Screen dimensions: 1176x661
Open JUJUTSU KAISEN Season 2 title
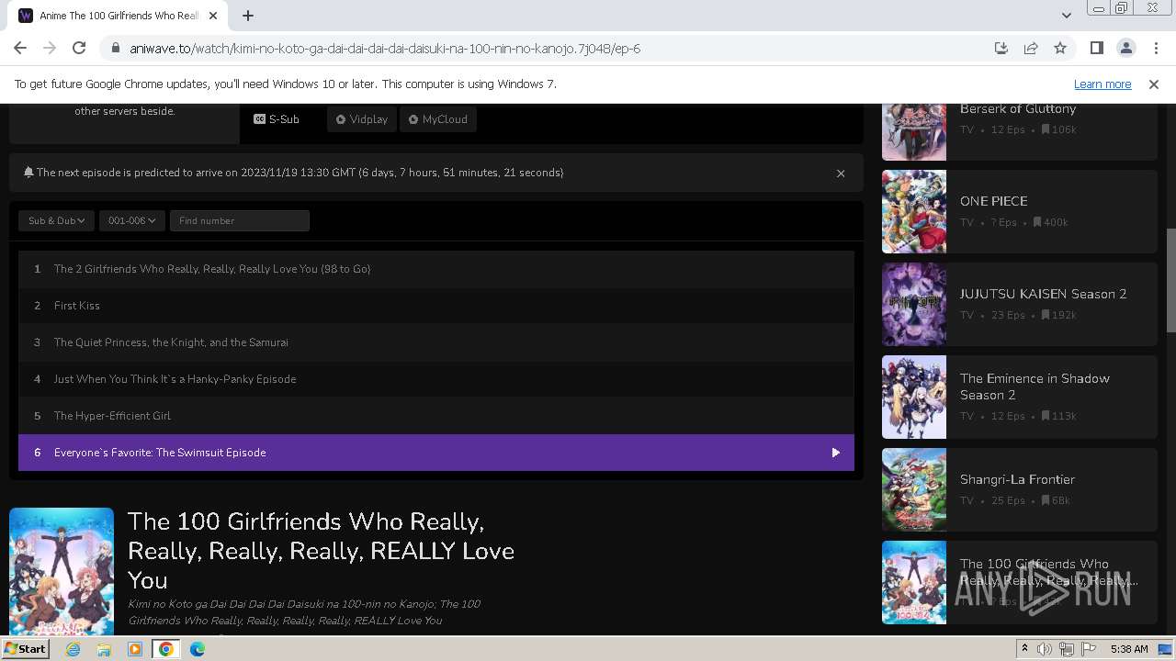click(1043, 294)
